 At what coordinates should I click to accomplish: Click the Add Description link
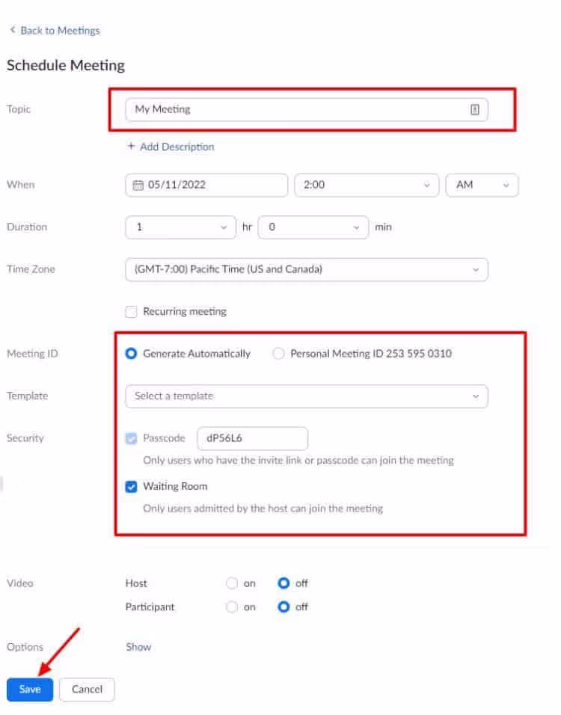click(x=177, y=147)
